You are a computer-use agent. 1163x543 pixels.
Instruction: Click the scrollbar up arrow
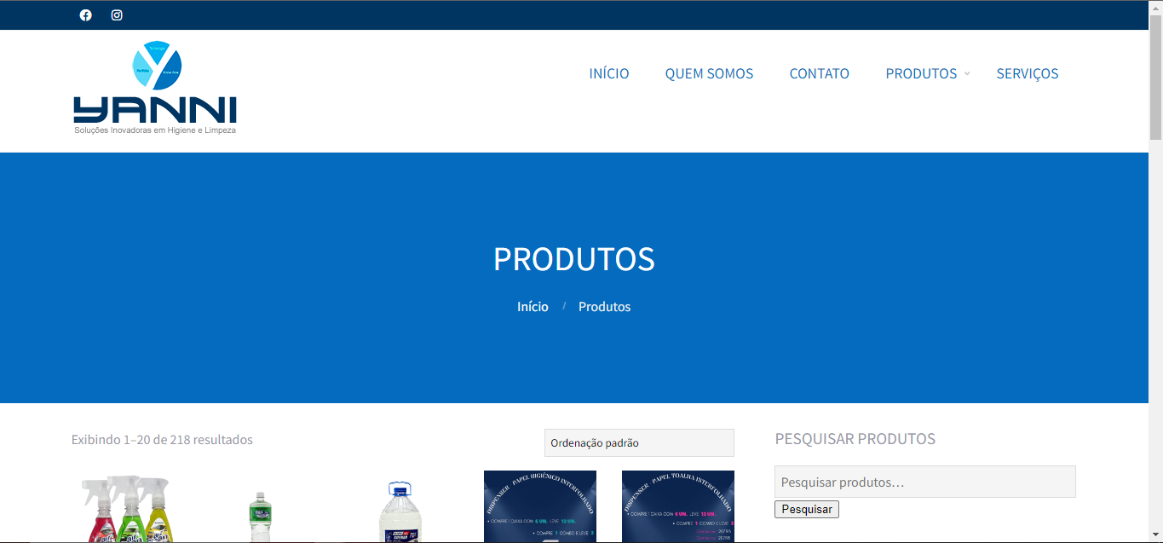(1155, 7)
